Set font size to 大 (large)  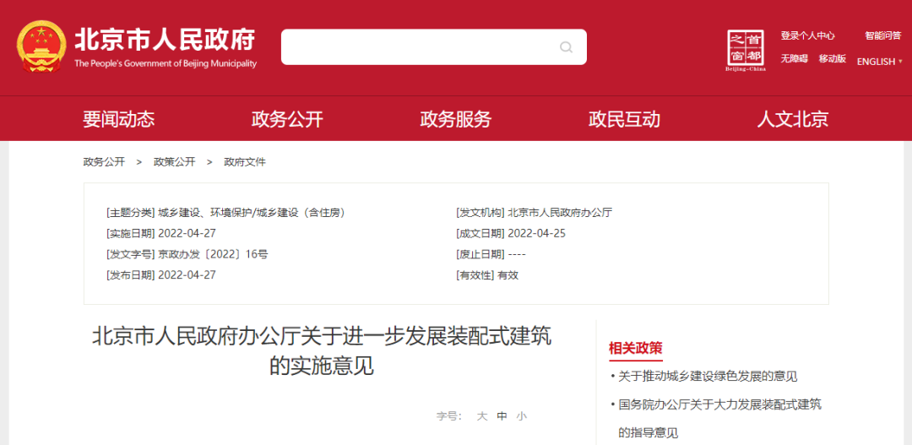coord(481,416)
